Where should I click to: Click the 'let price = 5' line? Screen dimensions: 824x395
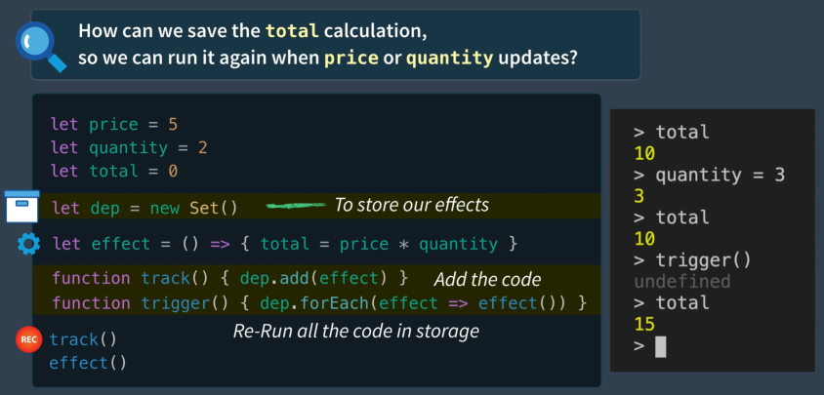[x=114, y=125]
